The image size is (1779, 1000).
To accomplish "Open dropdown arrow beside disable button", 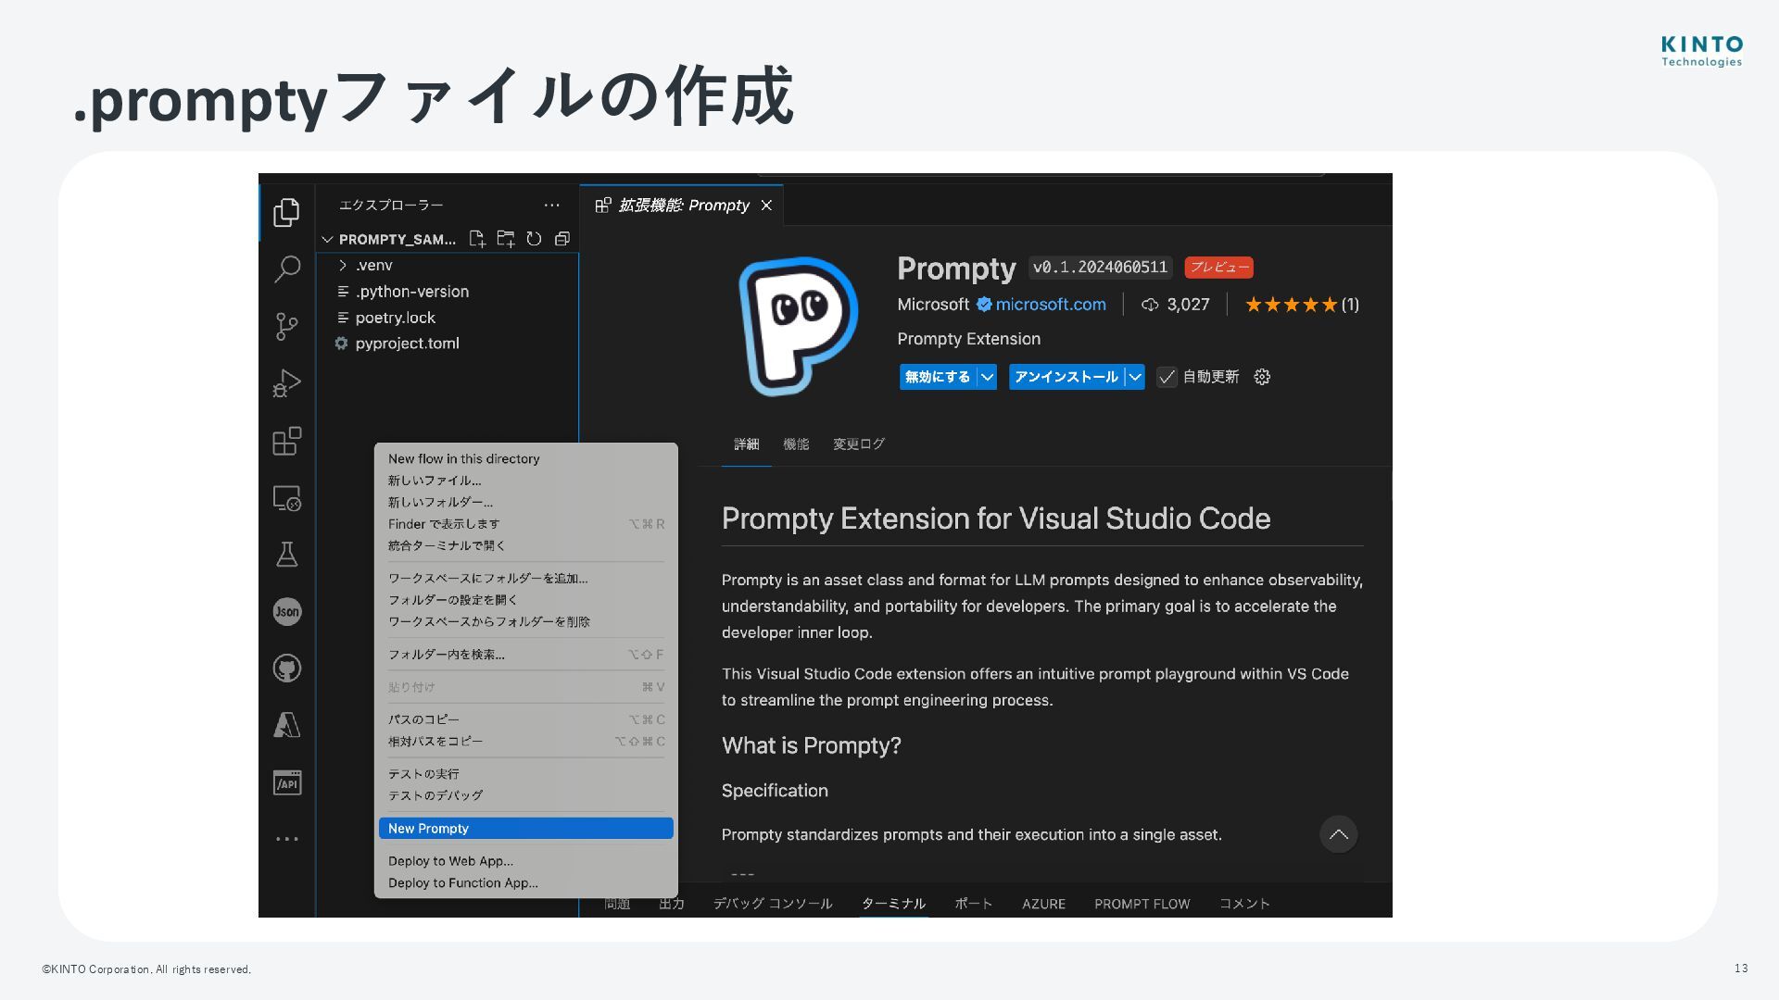I will pyautogui.click(x=987, y=377).
